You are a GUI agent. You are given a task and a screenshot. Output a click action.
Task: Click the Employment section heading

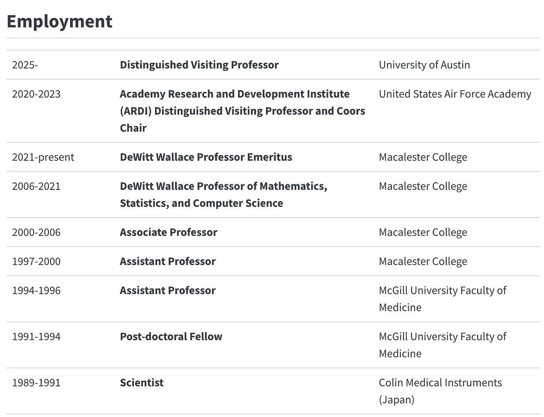click(x=59, y=21)
